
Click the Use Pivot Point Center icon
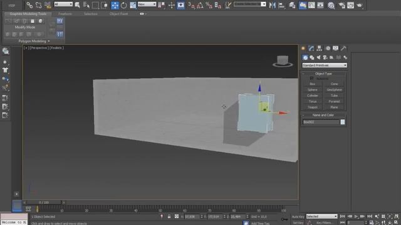(162, 5)
